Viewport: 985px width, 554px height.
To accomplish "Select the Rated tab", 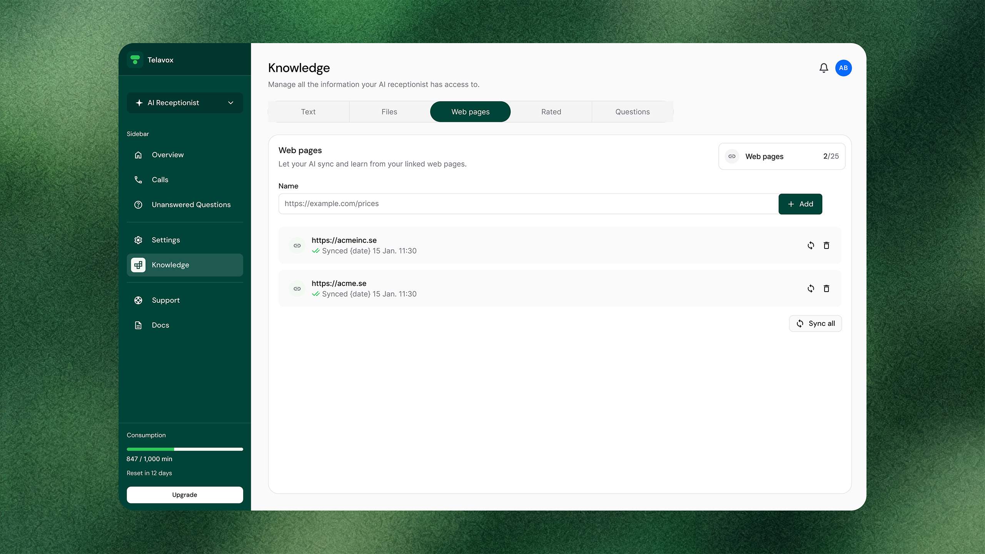I will point(551,112).
